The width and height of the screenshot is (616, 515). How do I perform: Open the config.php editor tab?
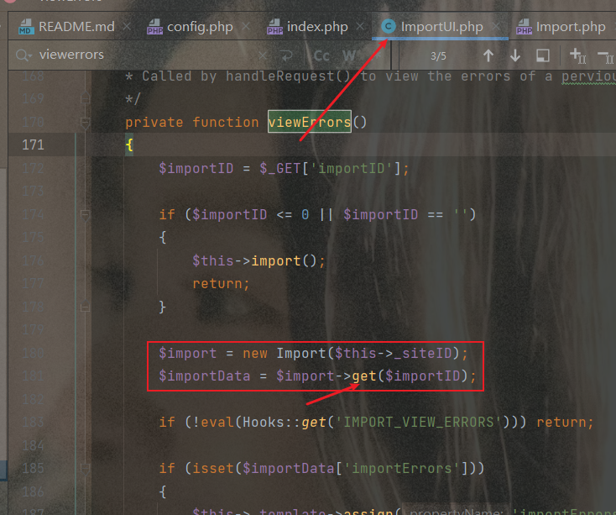199,27
